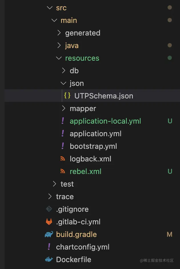Image resolution: width=180 pixels, height=269 pixels.
Task: Click the YAML icon beside chartconfig.yml
Action: click(49, 247)
